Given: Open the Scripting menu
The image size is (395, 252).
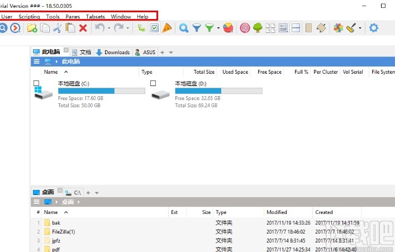Looking at the screenshot, I should (x=29, y=17).
